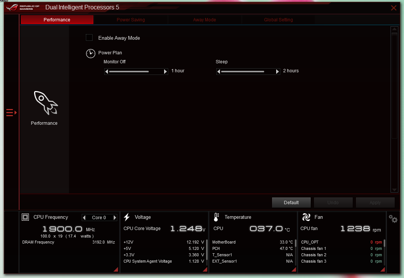404x278 pixels.
Task: Select previous core with left arrow
Action: [x=84, y=217]
